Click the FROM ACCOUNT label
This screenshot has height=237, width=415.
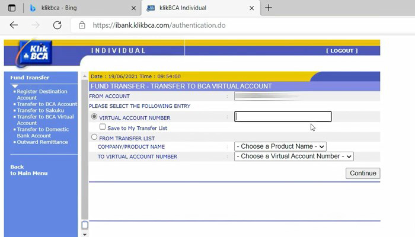click(109, 96)
